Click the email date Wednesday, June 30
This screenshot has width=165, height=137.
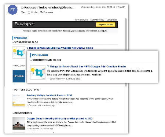click(103, 7)
